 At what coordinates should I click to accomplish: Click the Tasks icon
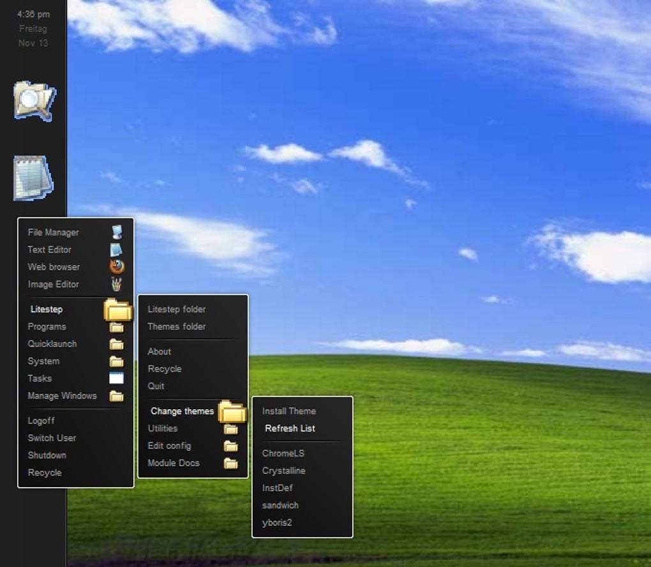tap(116, 378)
